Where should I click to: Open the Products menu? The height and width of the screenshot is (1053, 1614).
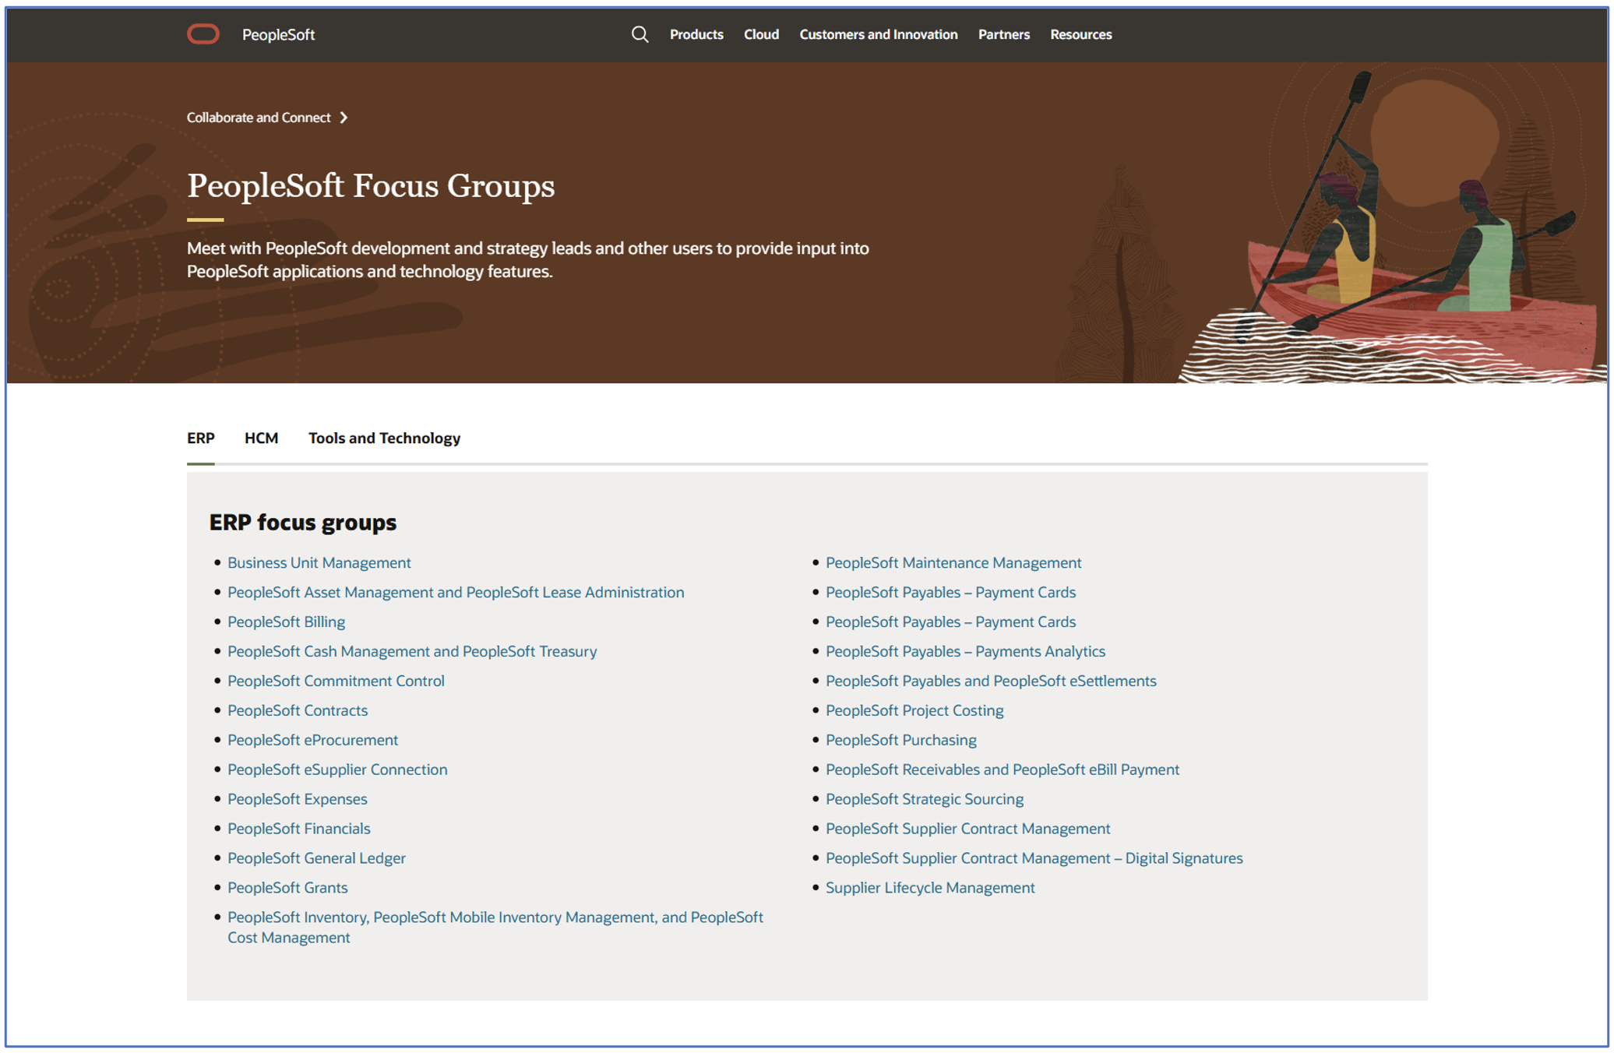(x=696, y=34)
